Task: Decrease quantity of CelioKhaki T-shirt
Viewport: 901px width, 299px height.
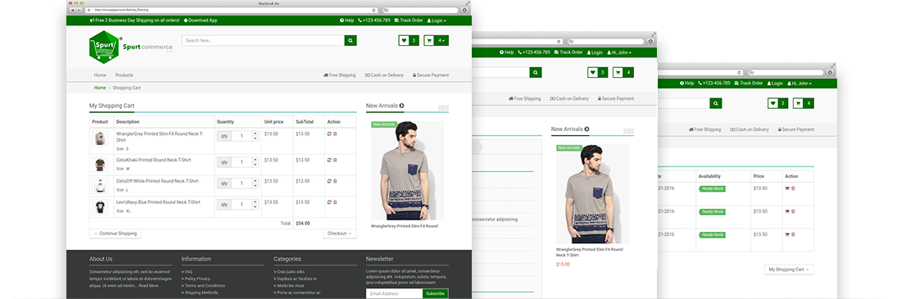Action: pyautogui.click(x=256, y=165)
